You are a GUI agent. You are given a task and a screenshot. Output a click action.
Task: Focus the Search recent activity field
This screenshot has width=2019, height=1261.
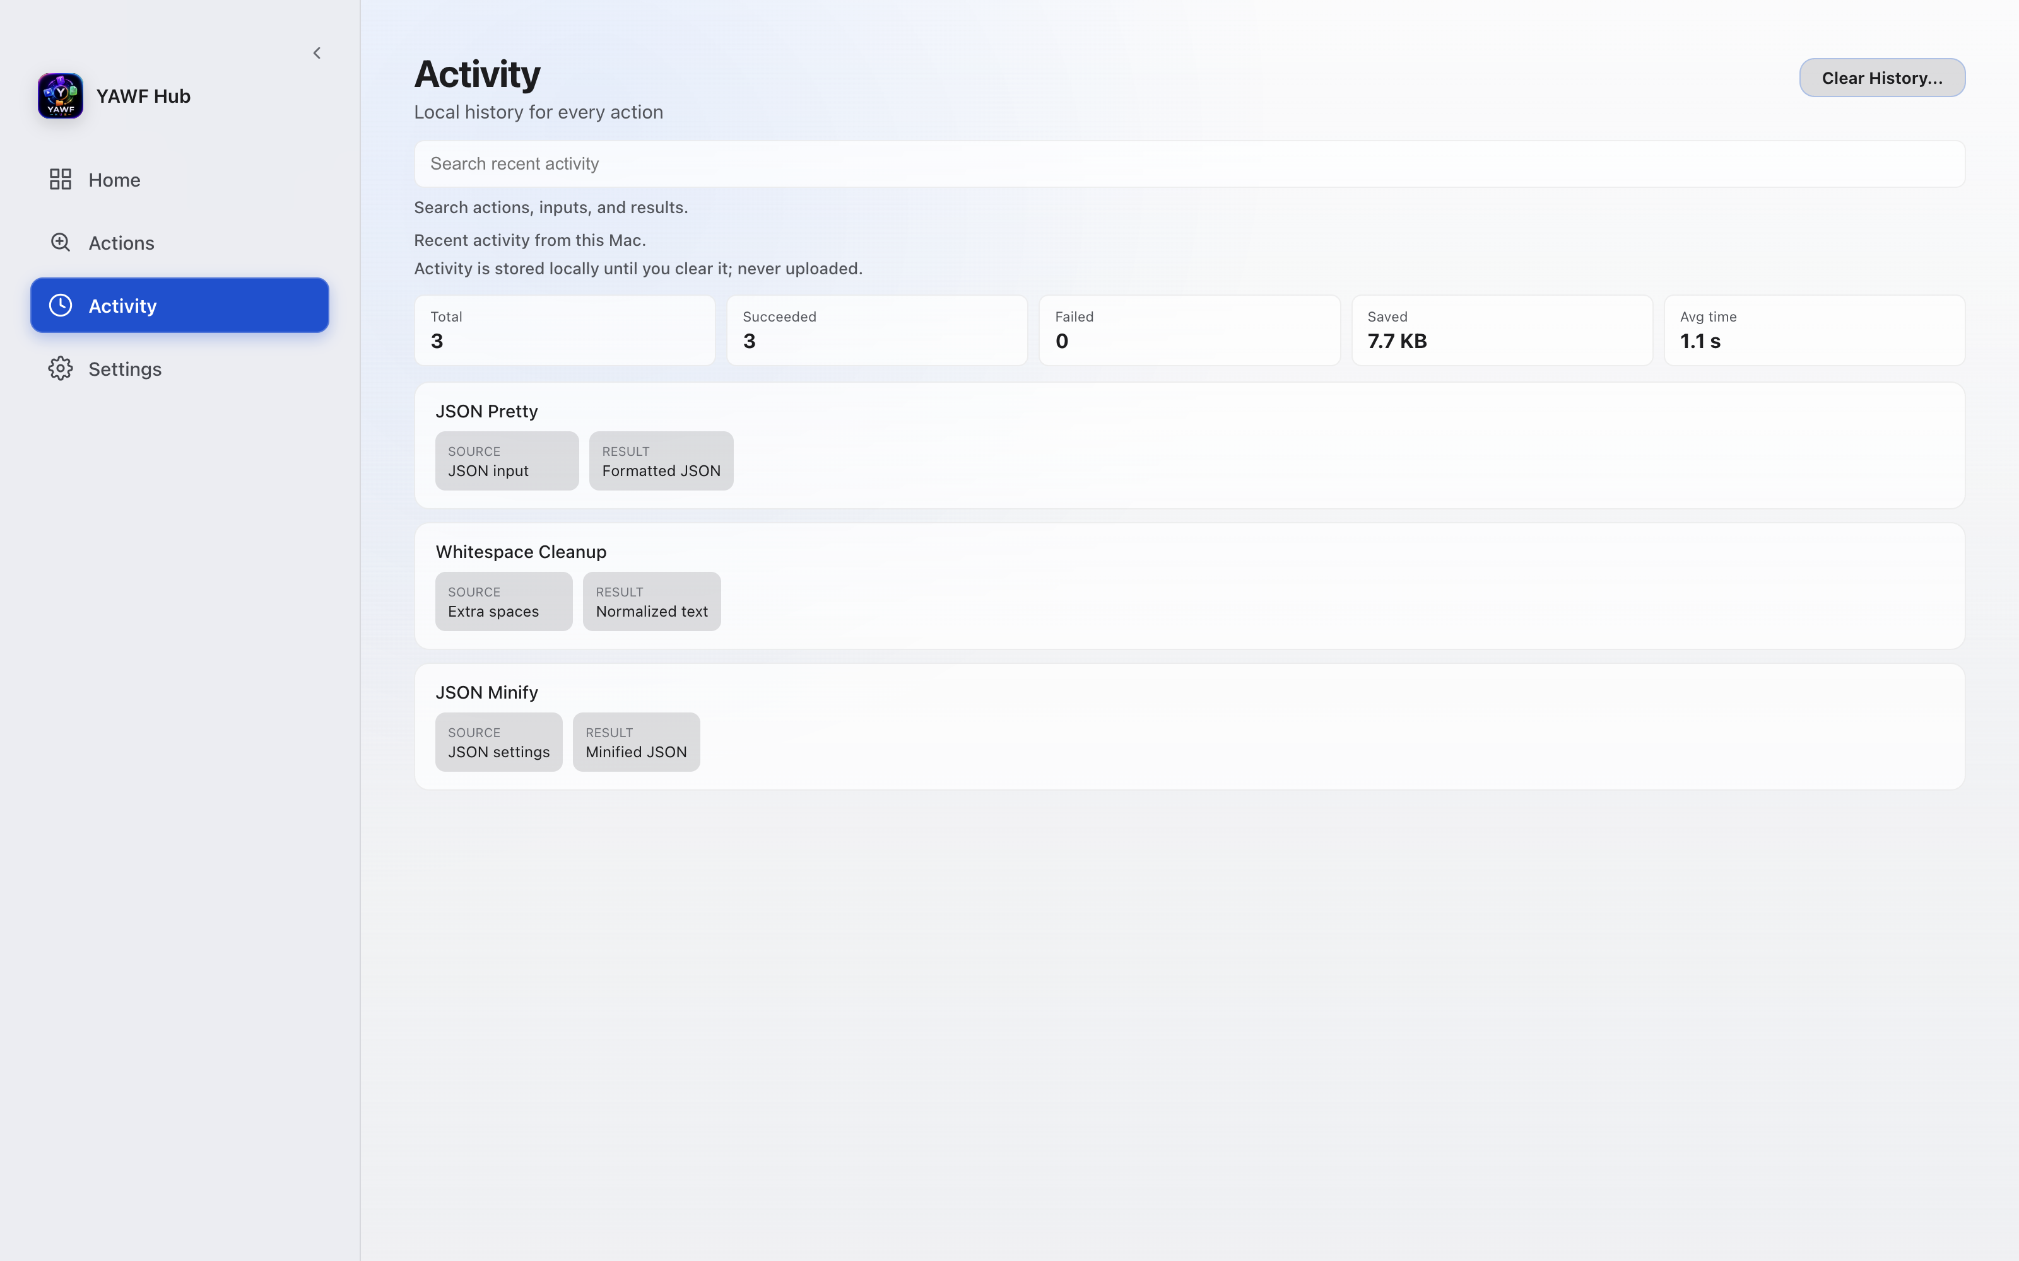tap(1189, 163)
